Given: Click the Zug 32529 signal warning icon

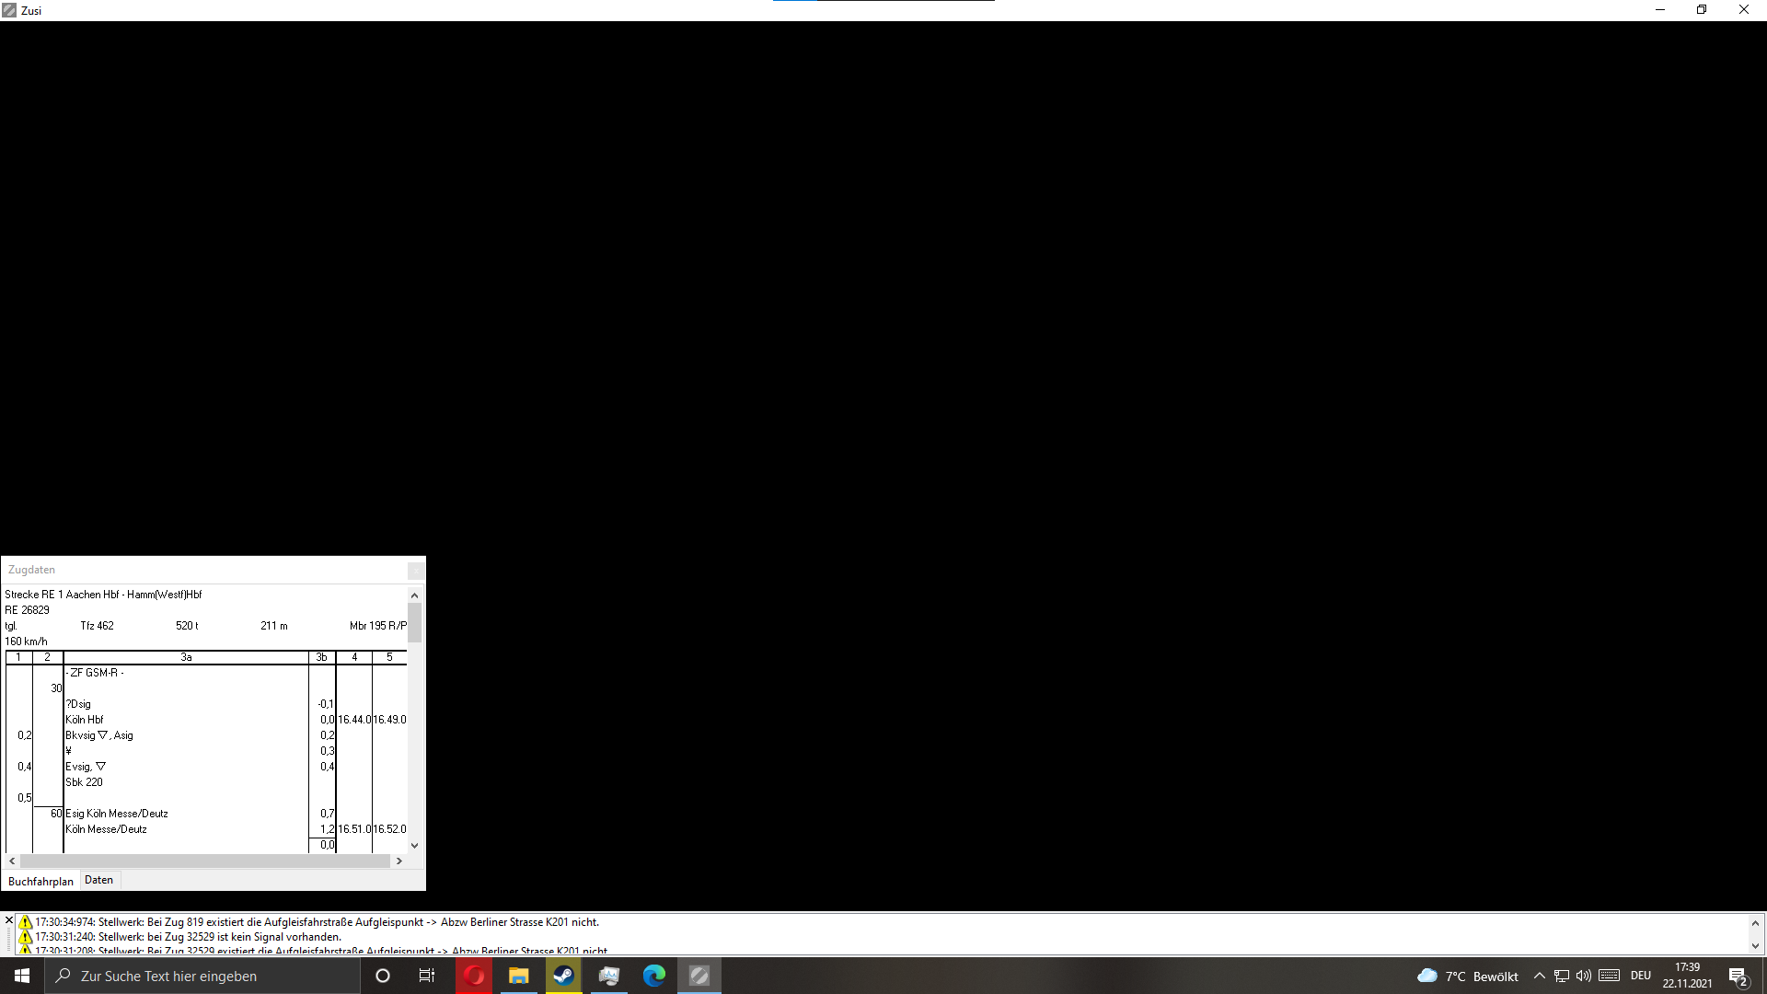Looking at the screenshot, I should pyautogui.click(x=26, y=937).
